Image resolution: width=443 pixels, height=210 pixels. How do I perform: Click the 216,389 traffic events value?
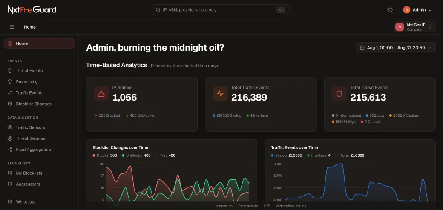pos(249,98)
